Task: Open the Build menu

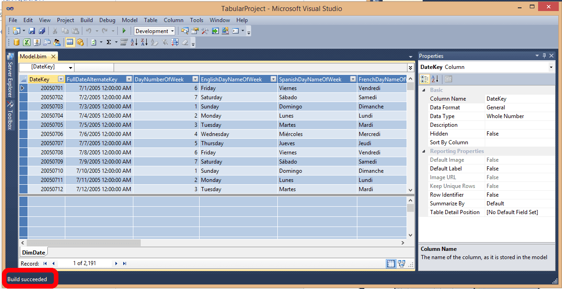Action: (x=86, y=20)
